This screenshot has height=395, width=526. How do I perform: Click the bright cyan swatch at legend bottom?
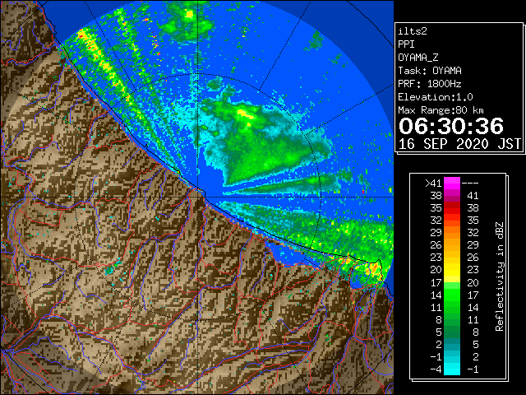452,369
